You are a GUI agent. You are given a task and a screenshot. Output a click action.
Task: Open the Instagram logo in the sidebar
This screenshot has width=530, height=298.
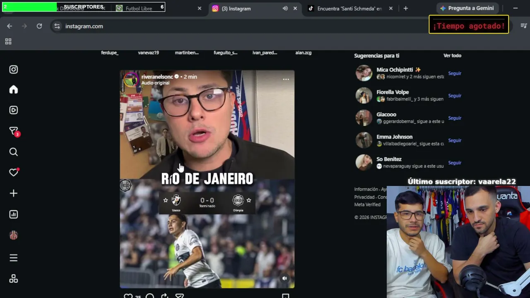pos(14,70)
